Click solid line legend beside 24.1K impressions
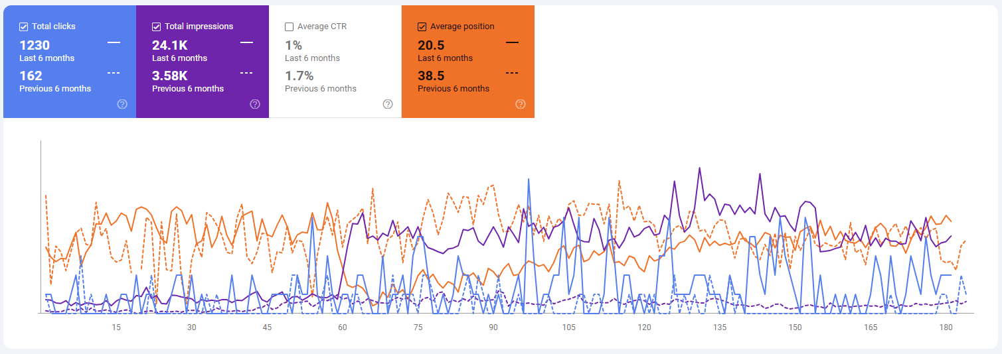Screen dimensions: 1002x354 tap(246, 42)
